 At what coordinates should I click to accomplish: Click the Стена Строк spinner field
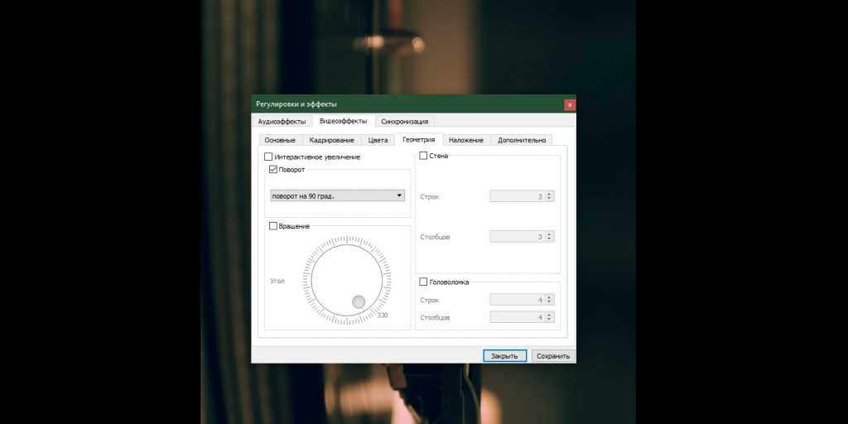pyautogui.click(x=518, y=196)
